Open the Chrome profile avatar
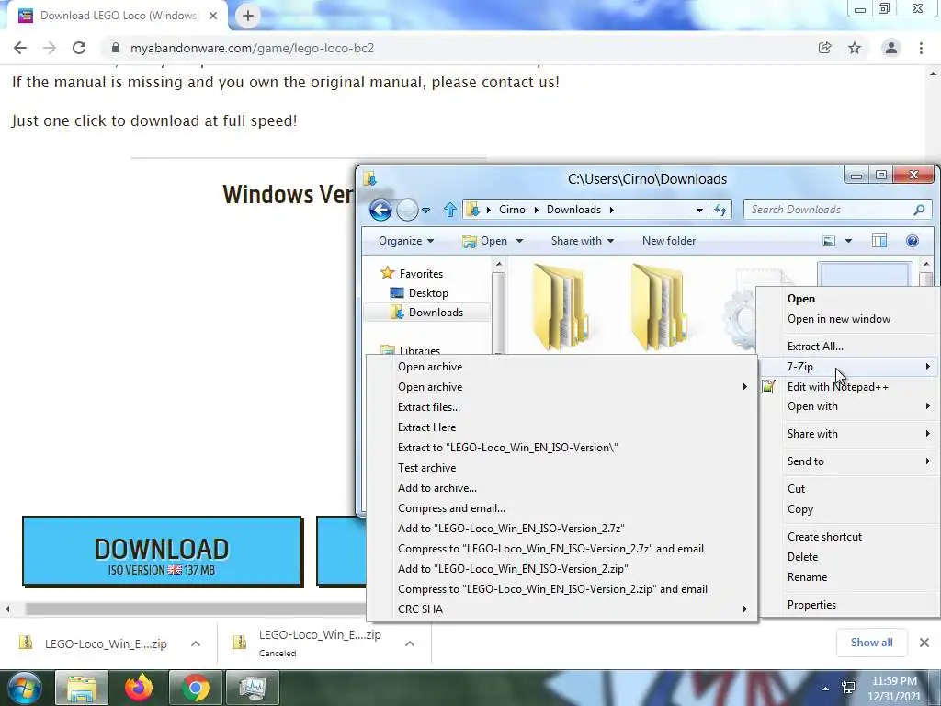Image resolution: width=941 pixels, height=706 pixels. 891,48
